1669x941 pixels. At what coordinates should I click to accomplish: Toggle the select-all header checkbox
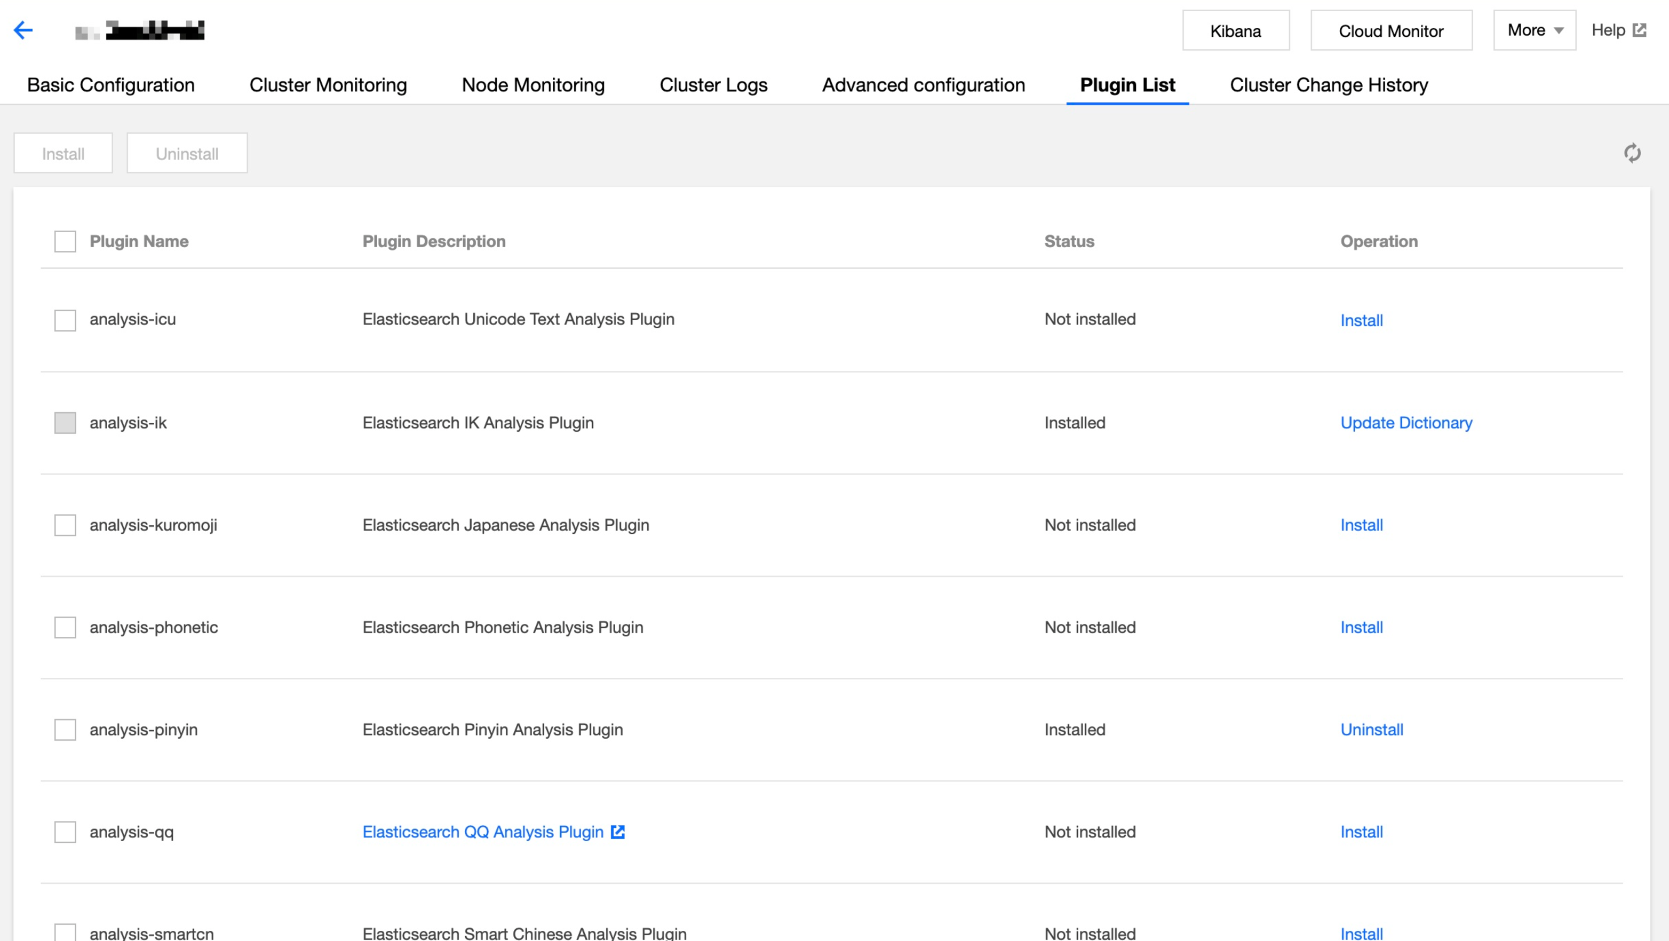click(x=65, y=241)
